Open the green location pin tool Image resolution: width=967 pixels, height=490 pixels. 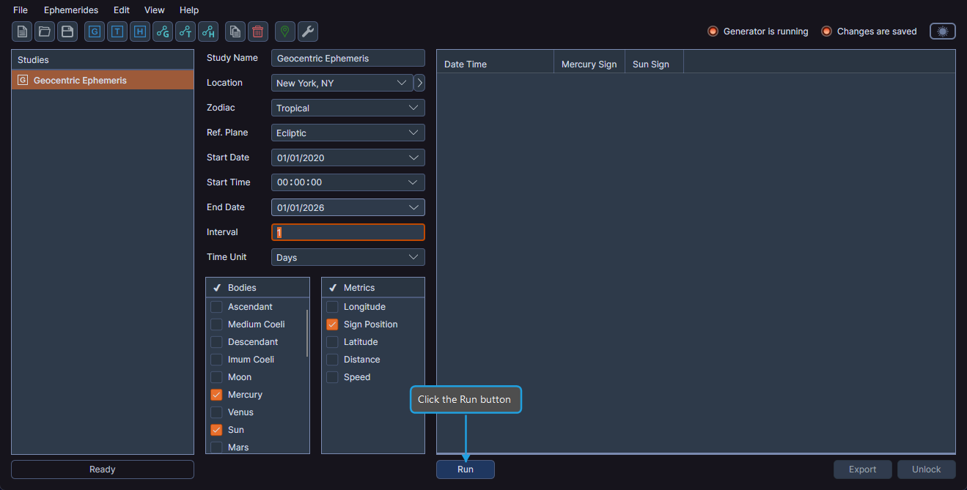(284, 31)
